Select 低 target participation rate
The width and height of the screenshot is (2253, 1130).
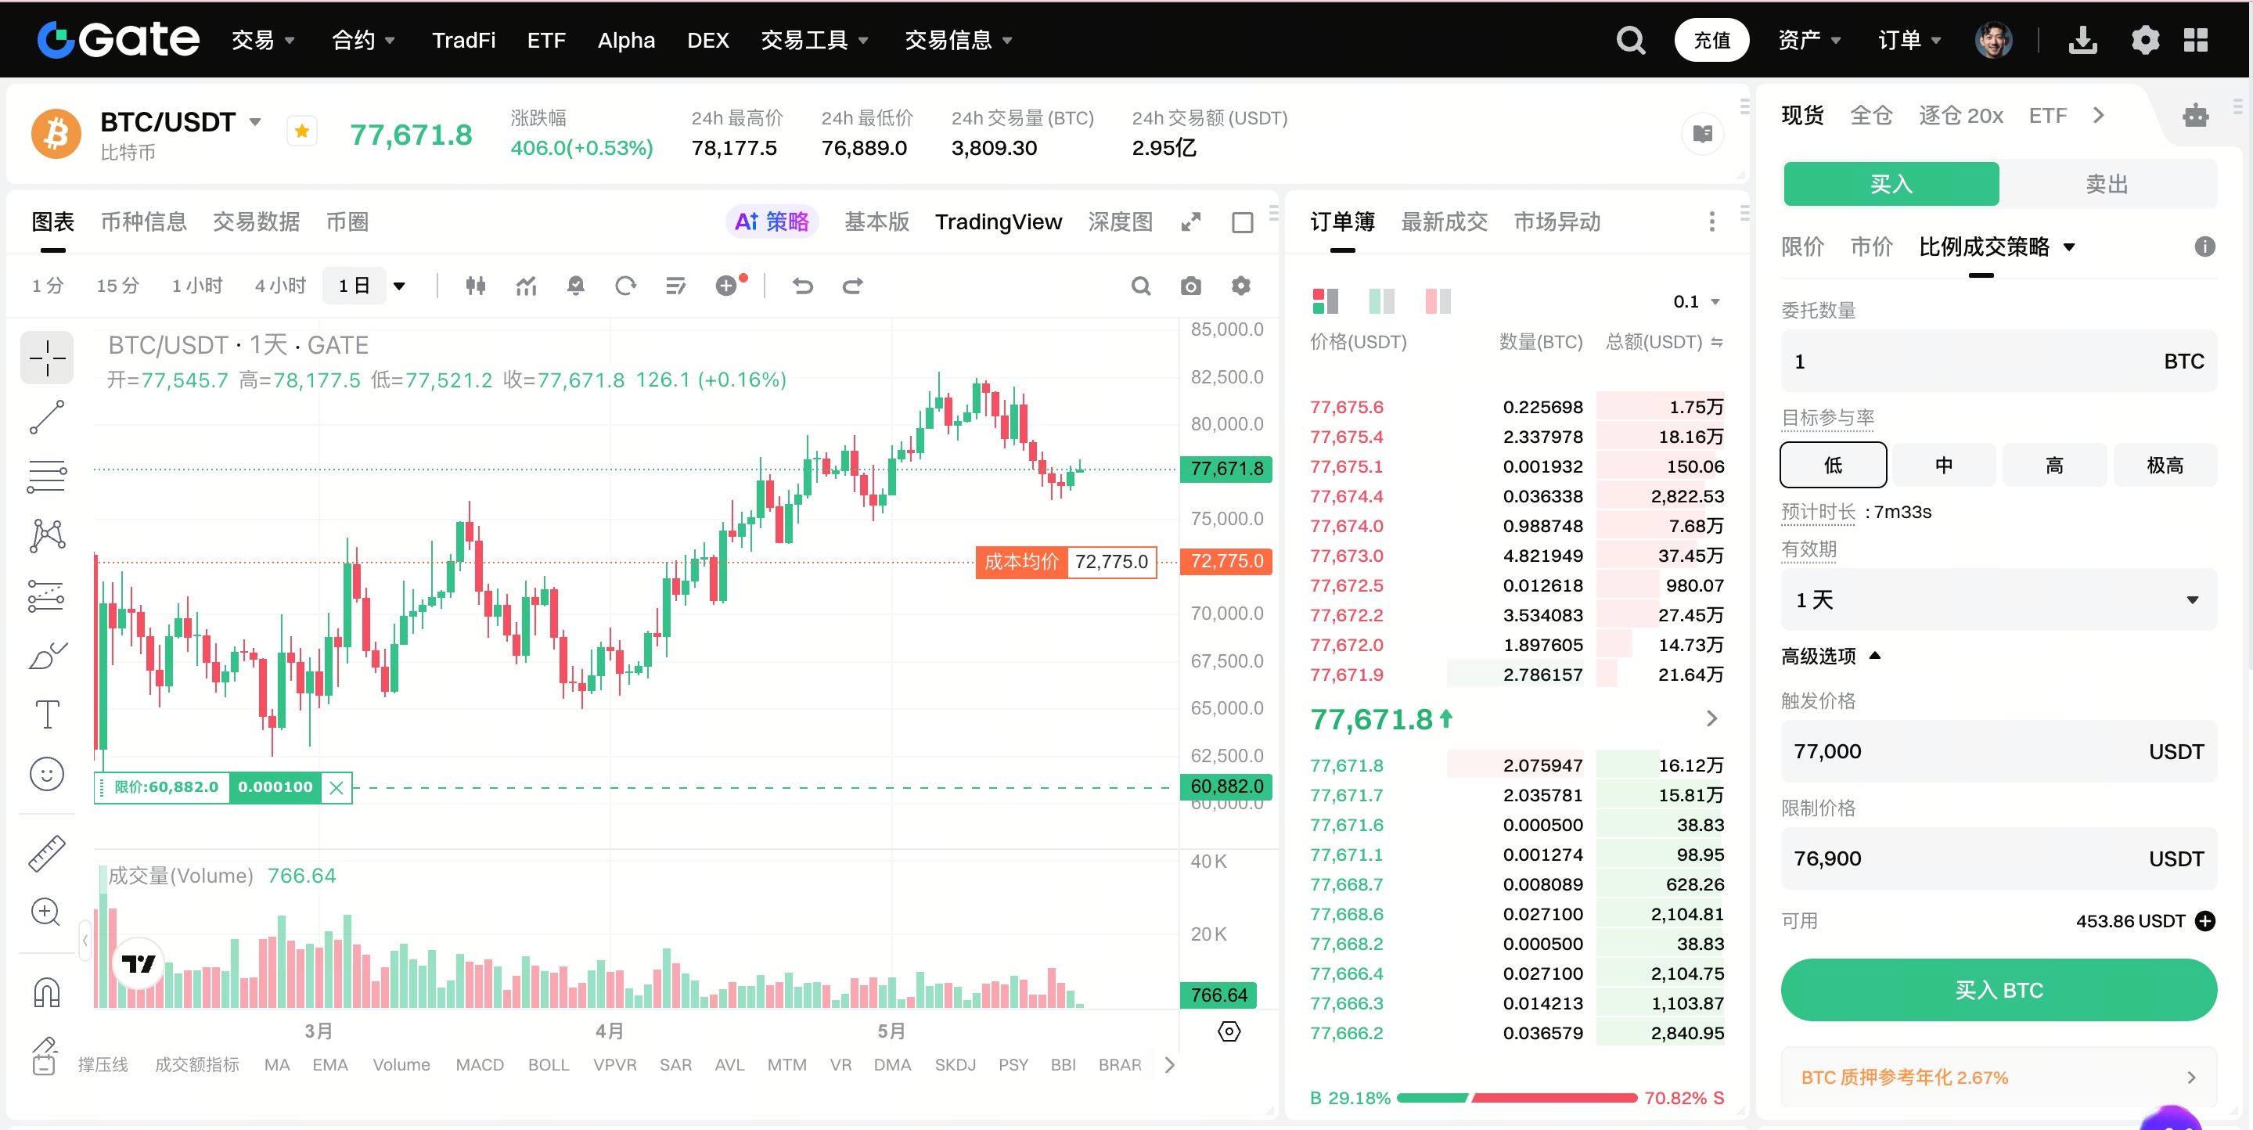point(1834,464)
